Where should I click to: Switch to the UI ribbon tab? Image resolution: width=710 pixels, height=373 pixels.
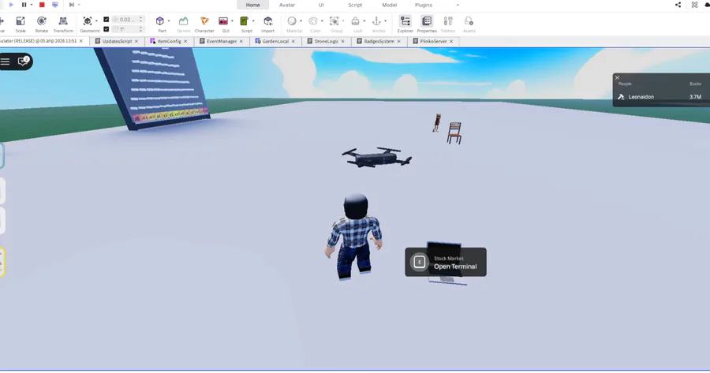pos(321,5)
